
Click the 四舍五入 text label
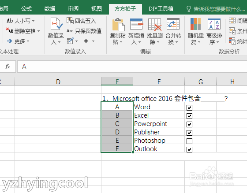(x=86, y=21)
